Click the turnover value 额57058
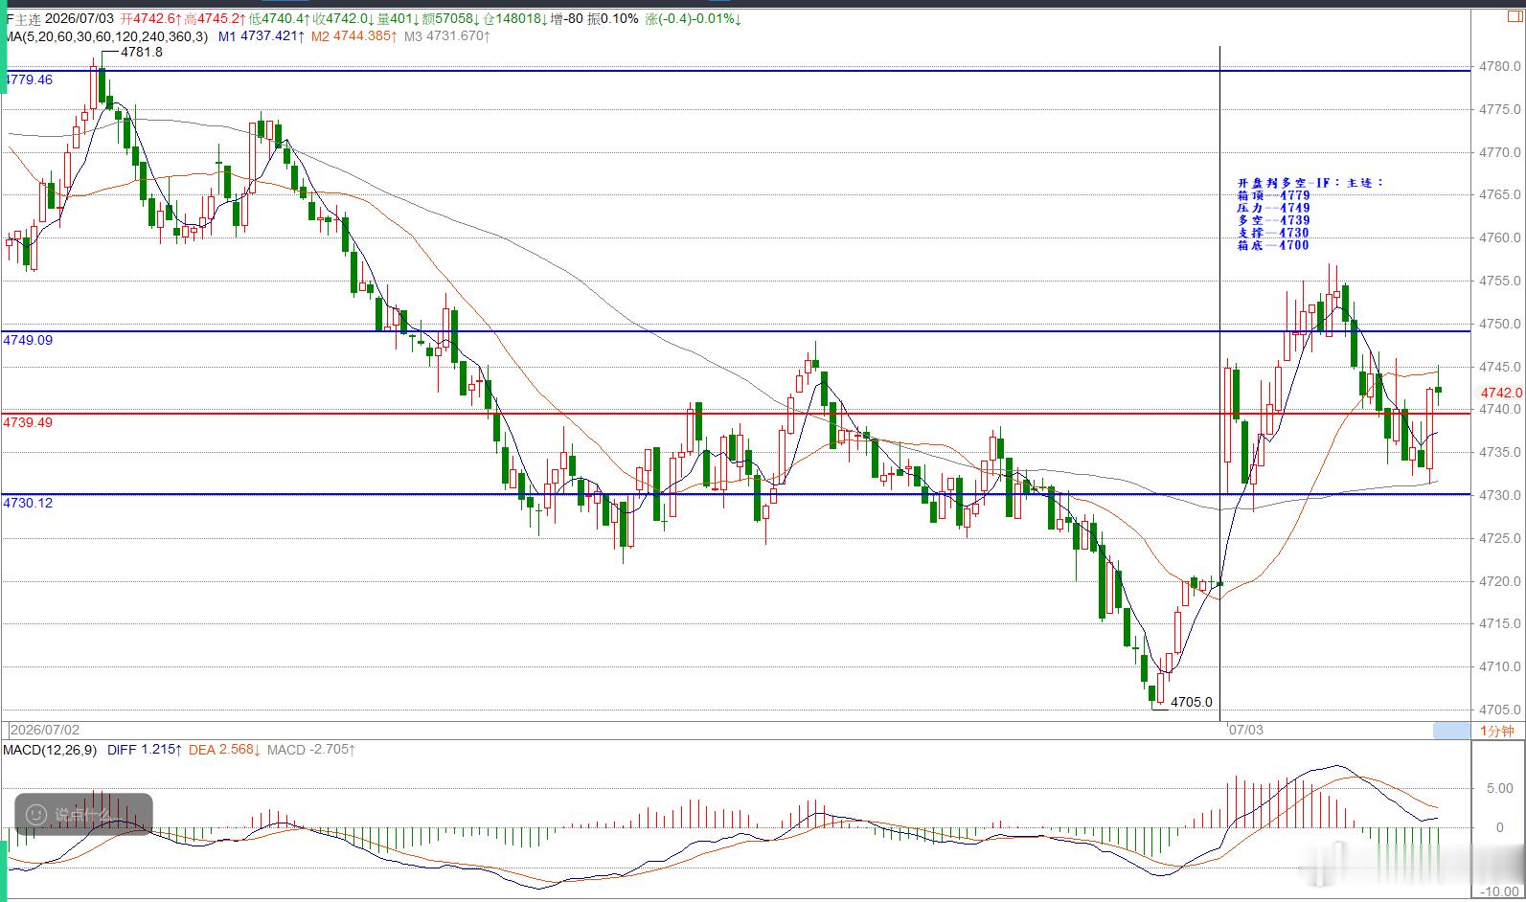Viewport: 1526px width, 902px height. coord(450,18)
